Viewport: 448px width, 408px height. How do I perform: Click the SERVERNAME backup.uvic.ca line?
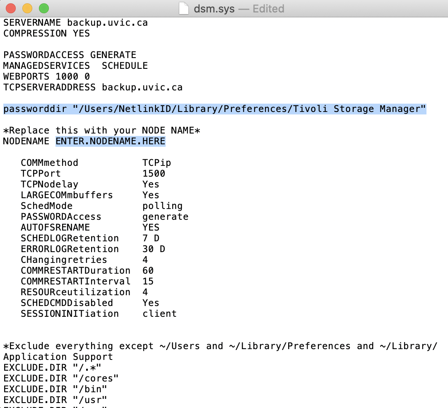pos(75,23)
